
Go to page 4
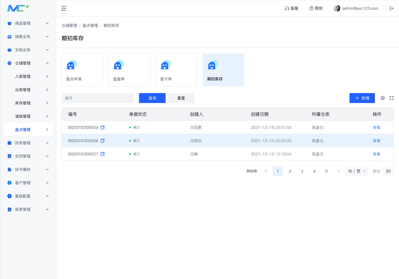314,171
